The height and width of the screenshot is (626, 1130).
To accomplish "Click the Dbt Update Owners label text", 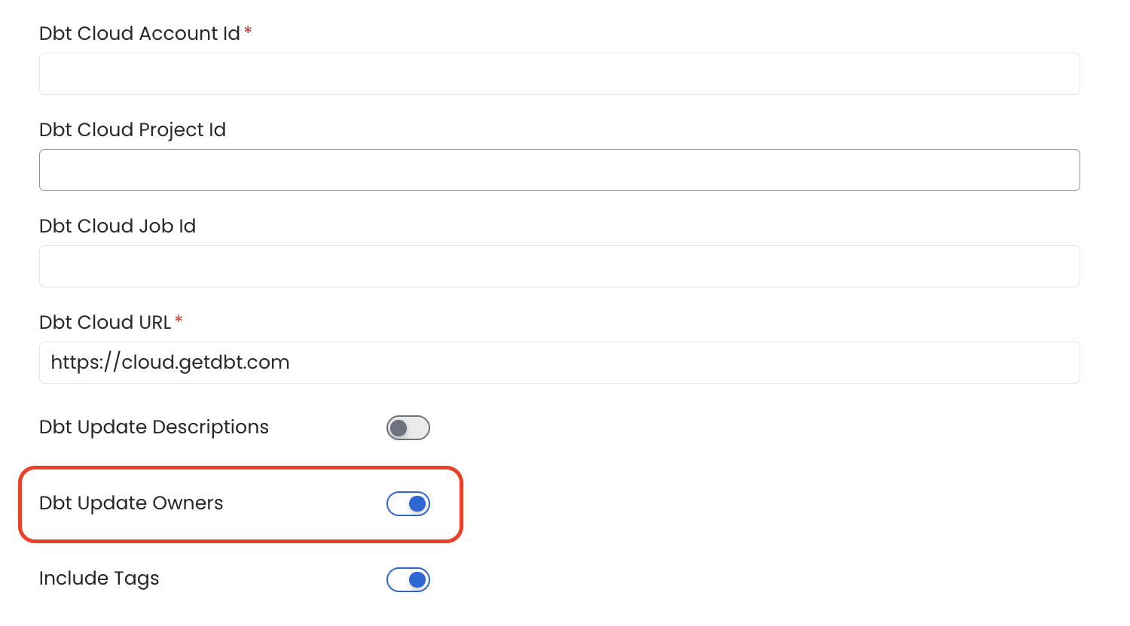I will 131,503.
